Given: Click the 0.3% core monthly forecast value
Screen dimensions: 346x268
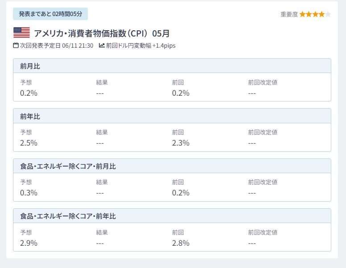Looking at the screenshot, I should (29, 193).
